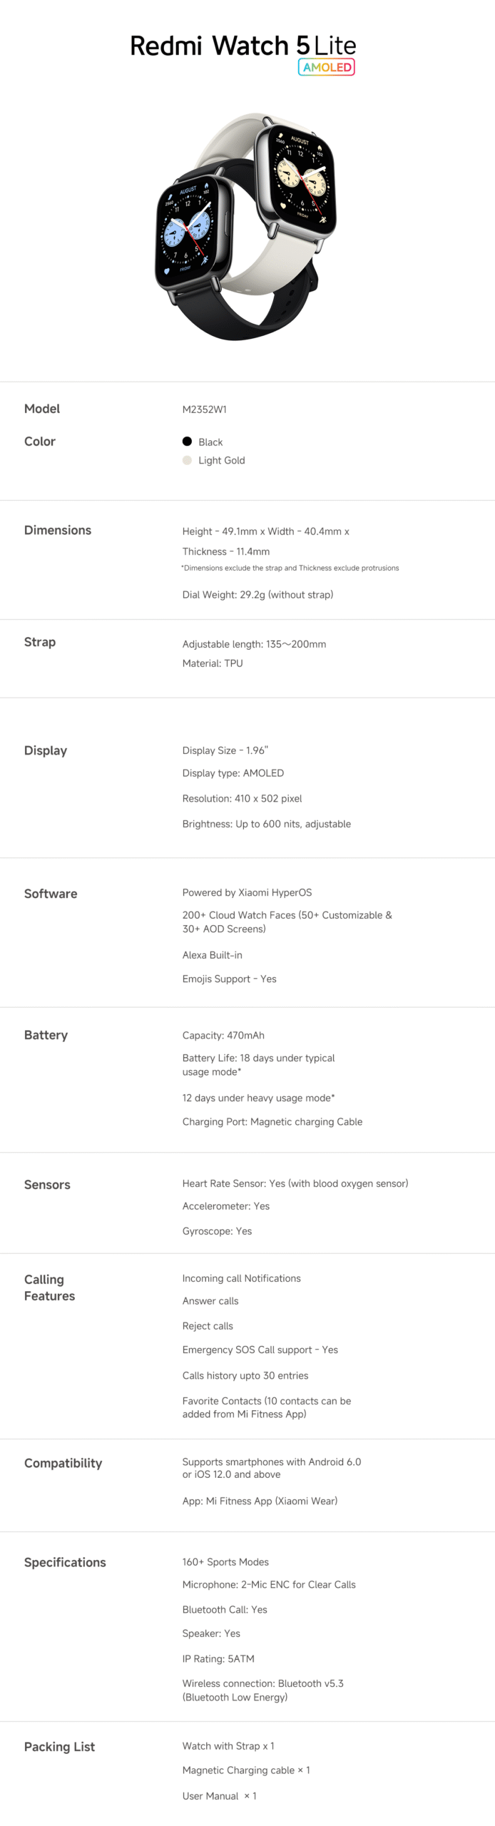This screenshot has width=495, height=1826.
Task: Click the Specifications section heading
Action: pyautogui.click(x=65, y=1562)
